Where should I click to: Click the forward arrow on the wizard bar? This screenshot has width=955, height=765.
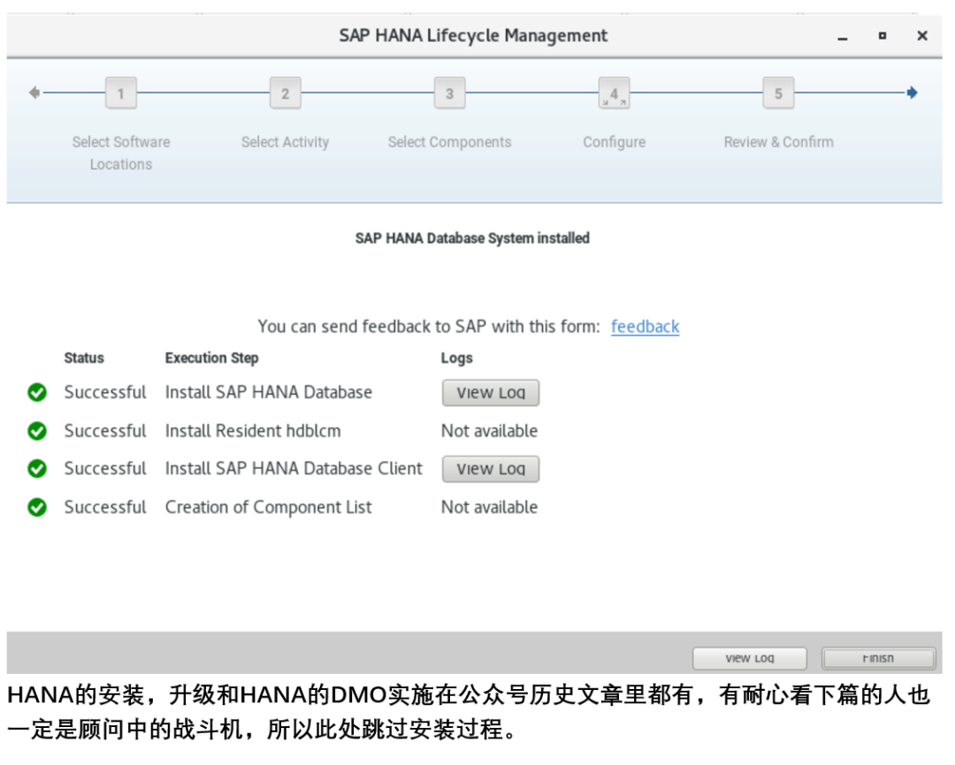click(x=912, y=93)
